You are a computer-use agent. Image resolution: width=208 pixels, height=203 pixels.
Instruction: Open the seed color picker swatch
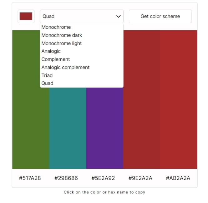(26, 16)
